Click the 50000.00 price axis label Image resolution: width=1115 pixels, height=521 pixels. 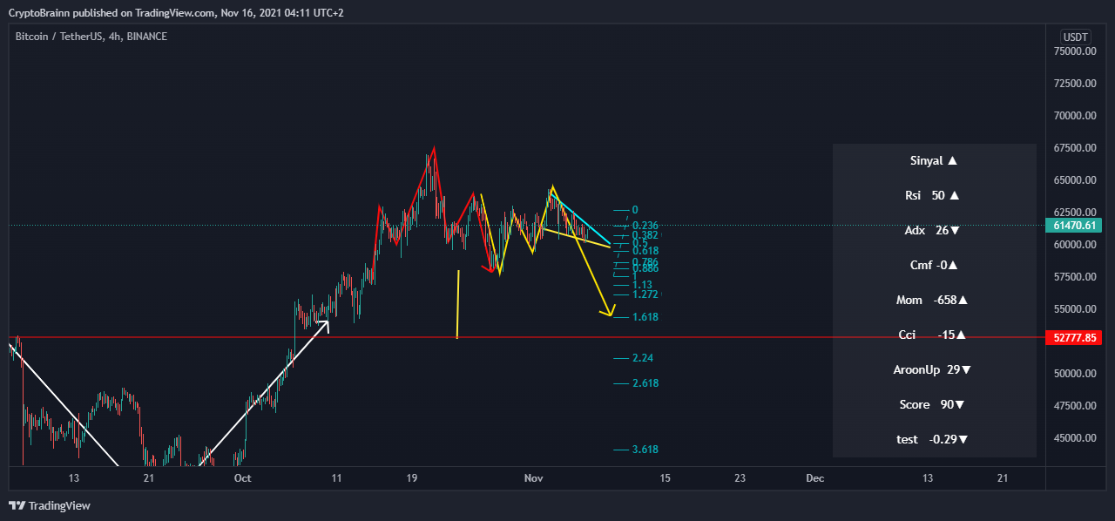[x=1073, y=374]
